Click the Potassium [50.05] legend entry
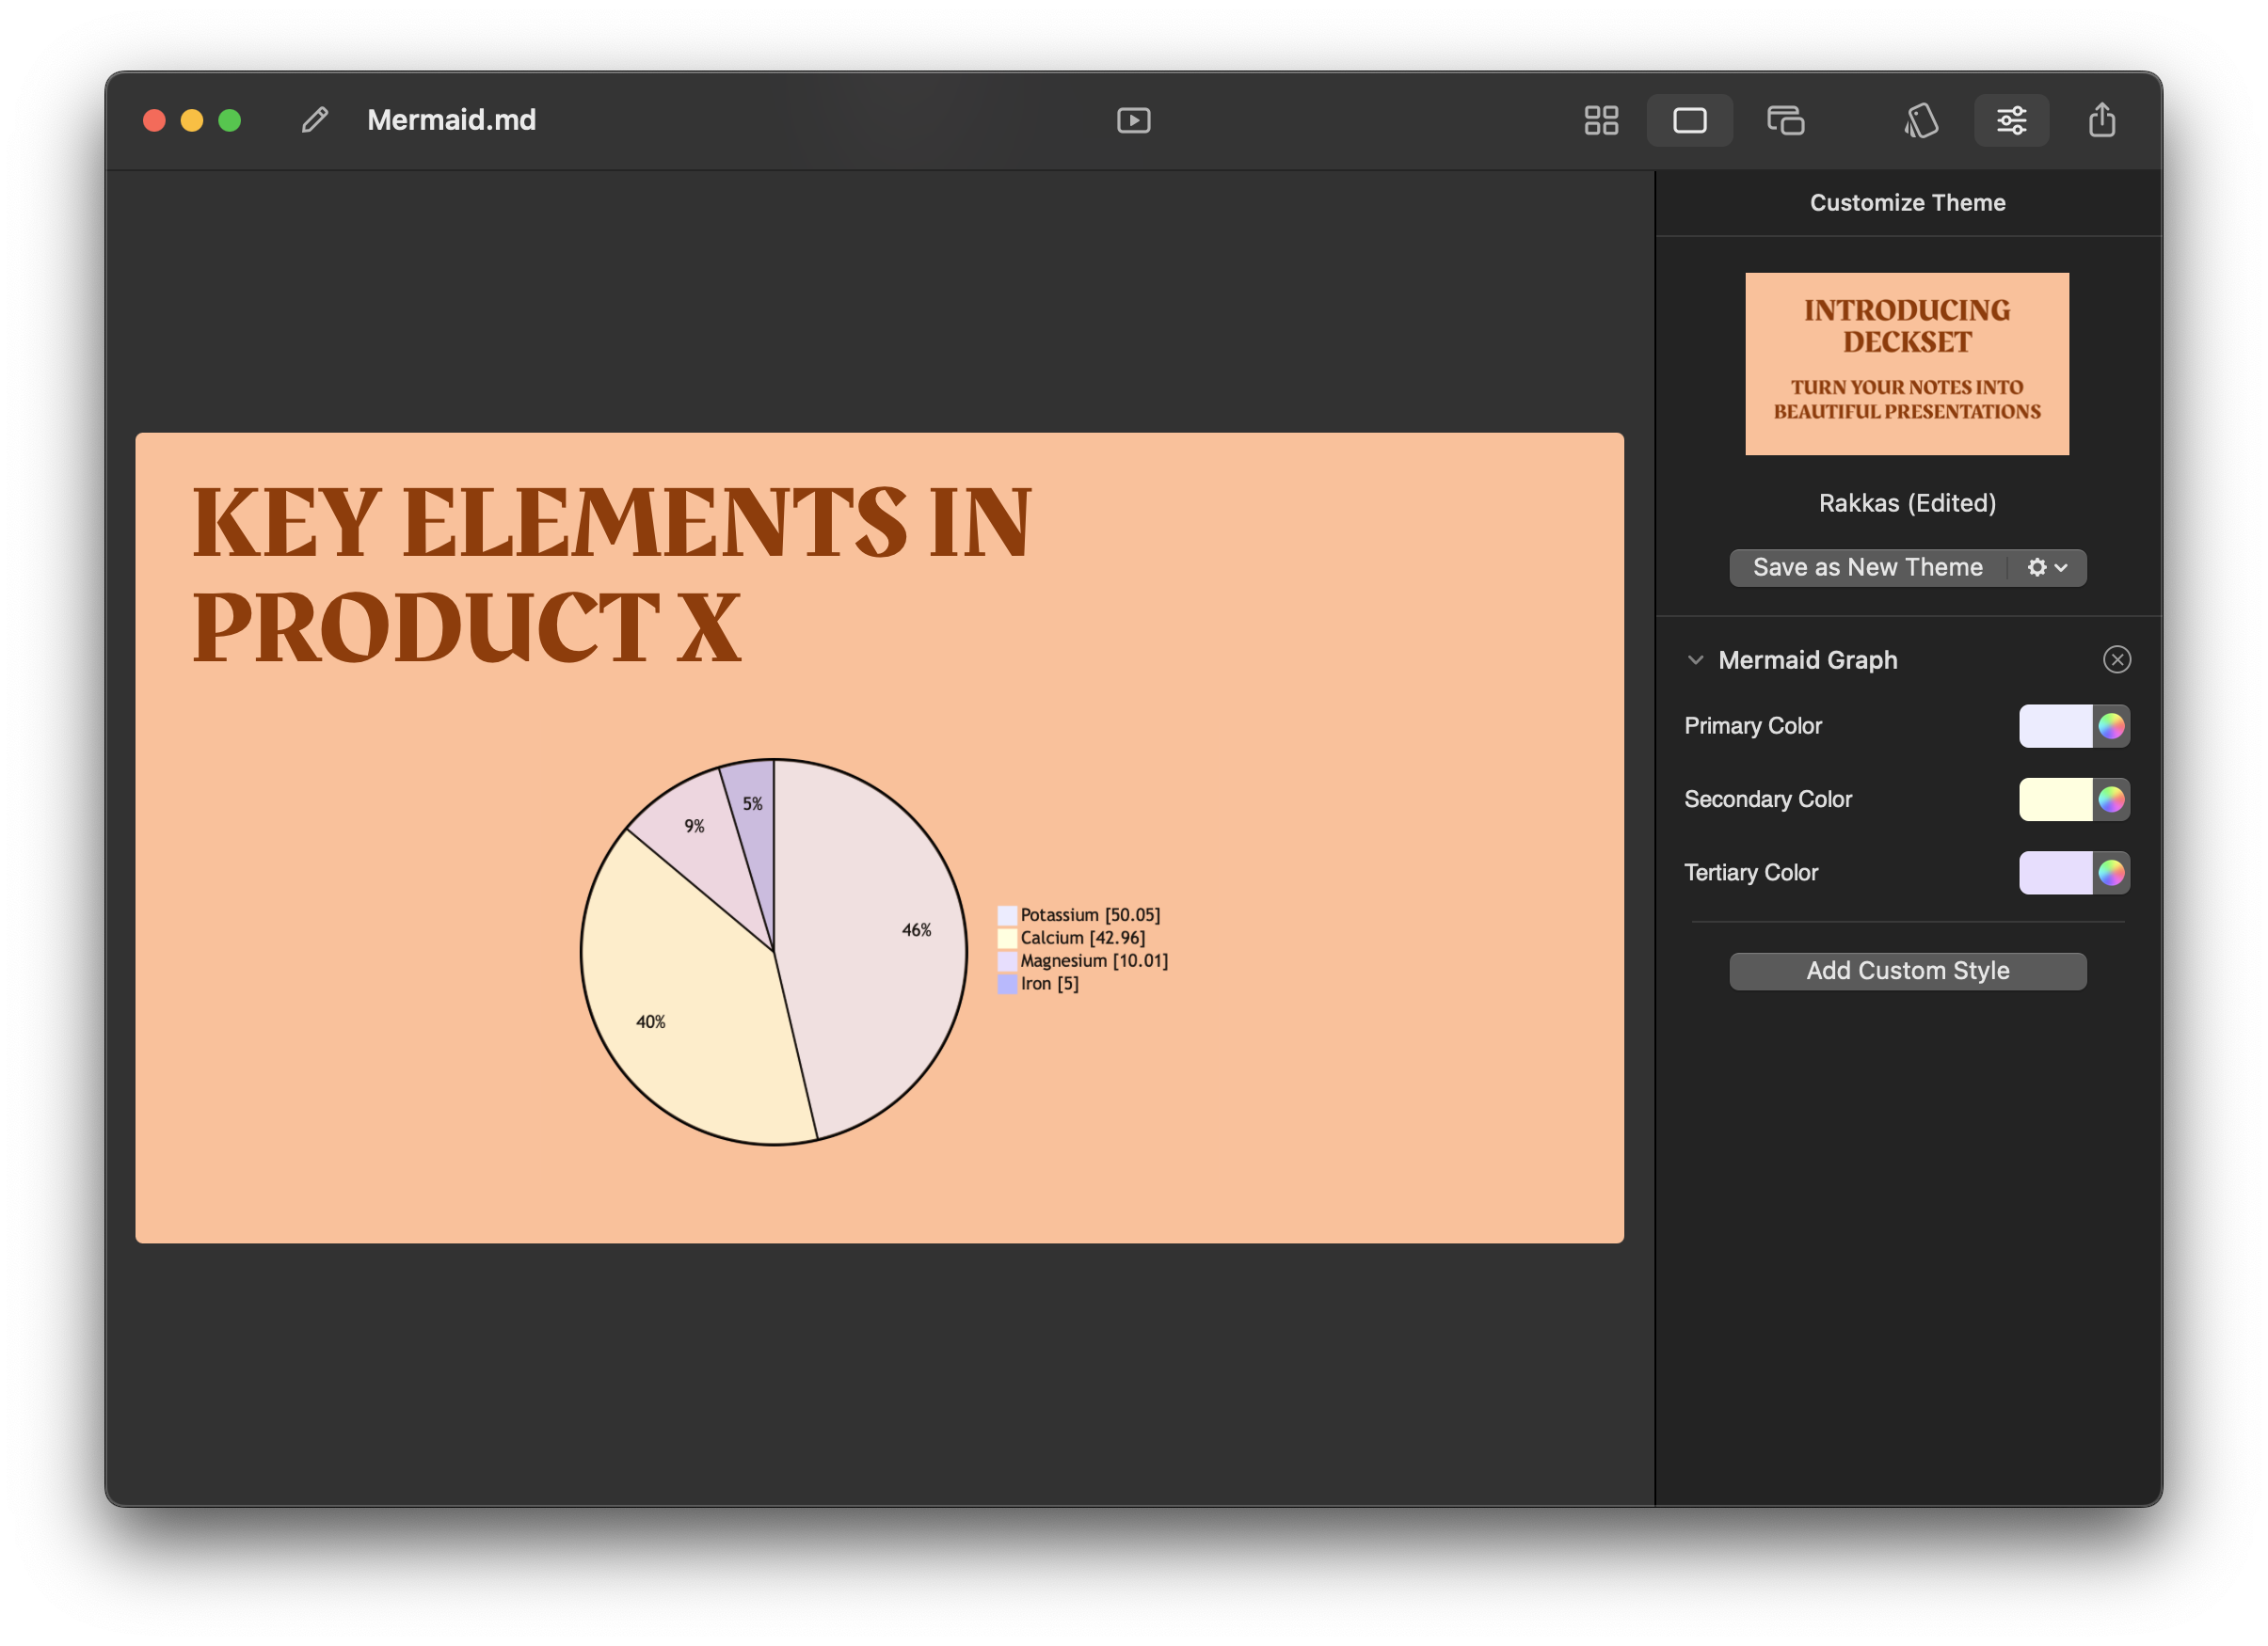2268x1646 pixels. [x=1079, y=915]
